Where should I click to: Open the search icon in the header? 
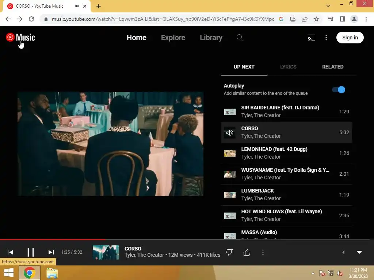tap(240, 38)
